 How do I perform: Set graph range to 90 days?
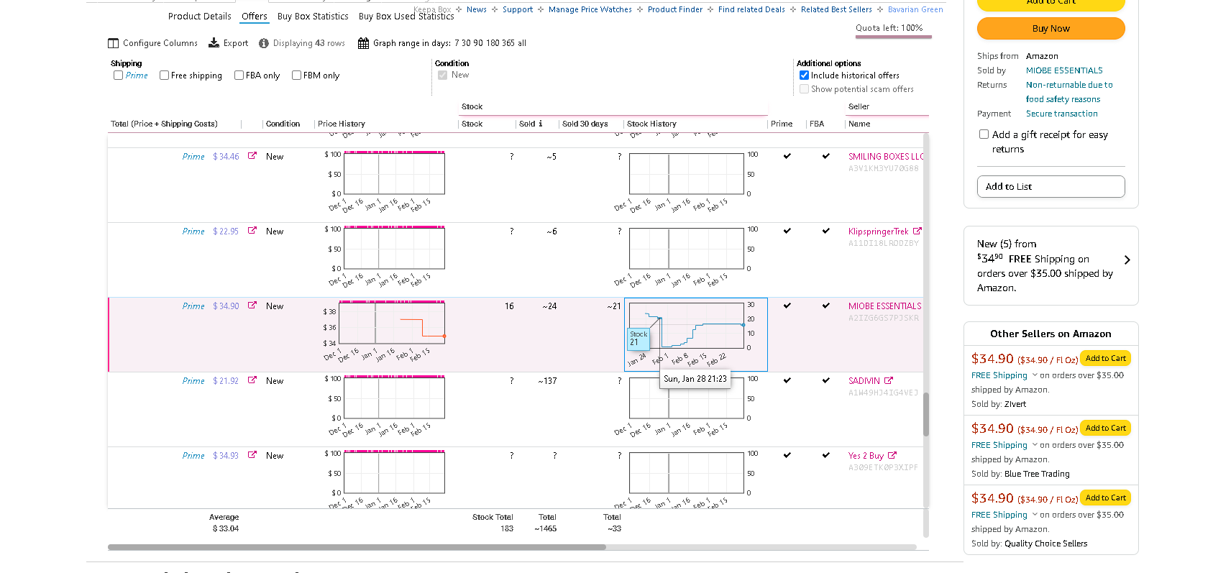(478, 43)
